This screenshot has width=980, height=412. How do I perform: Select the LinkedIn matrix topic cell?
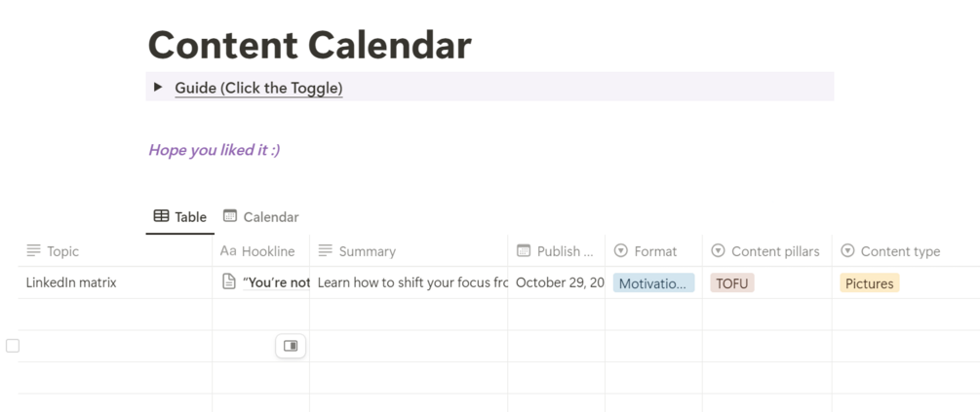[71, 283]
